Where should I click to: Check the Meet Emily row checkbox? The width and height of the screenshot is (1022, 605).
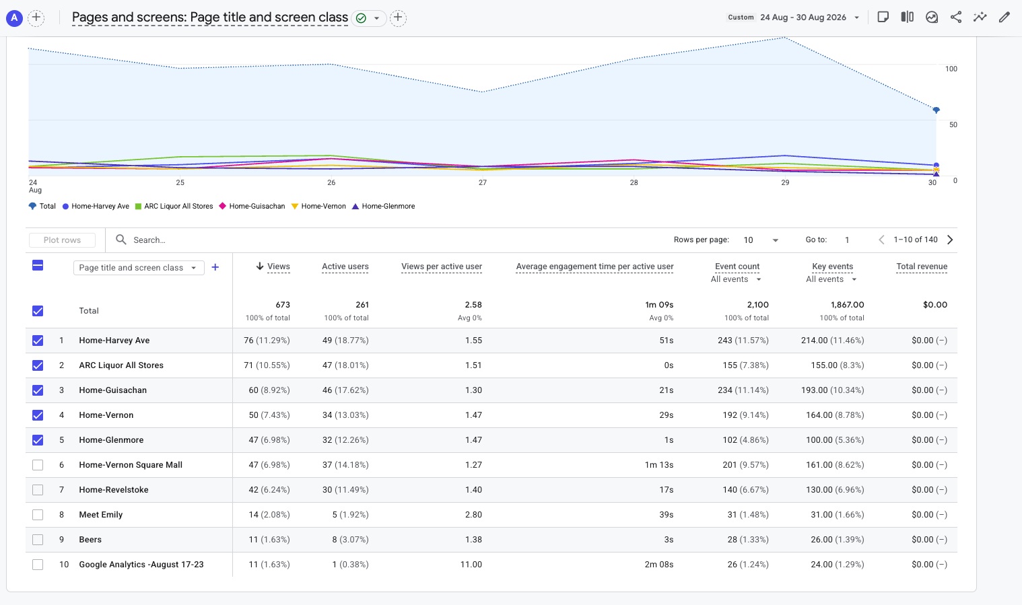point(38,515)
